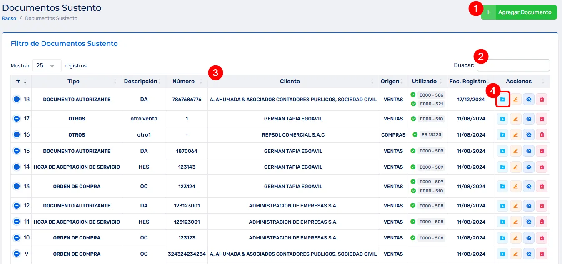
Task: Expand row 16 details with plus icon
Action: tap(17, 135)
